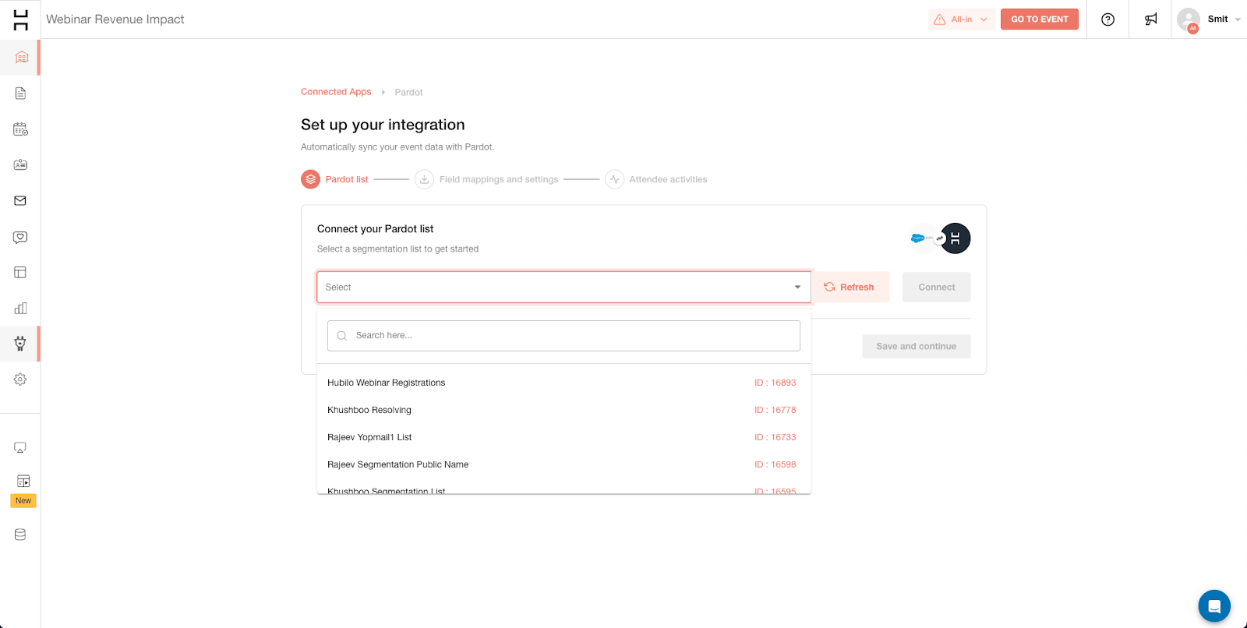Click the Refresh button

click(850, 287)
